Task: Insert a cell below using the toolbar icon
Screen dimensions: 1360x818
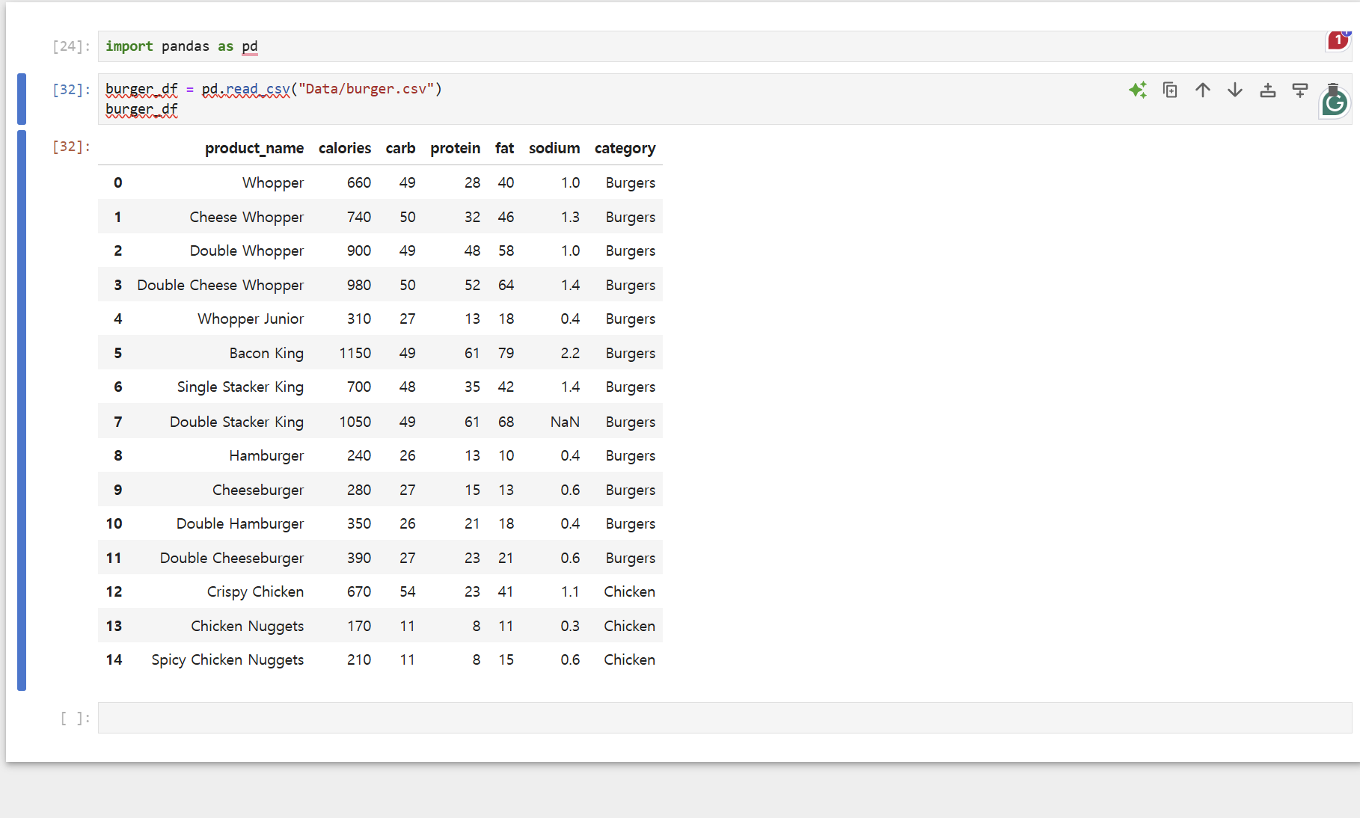Action: click(1300, 90)
